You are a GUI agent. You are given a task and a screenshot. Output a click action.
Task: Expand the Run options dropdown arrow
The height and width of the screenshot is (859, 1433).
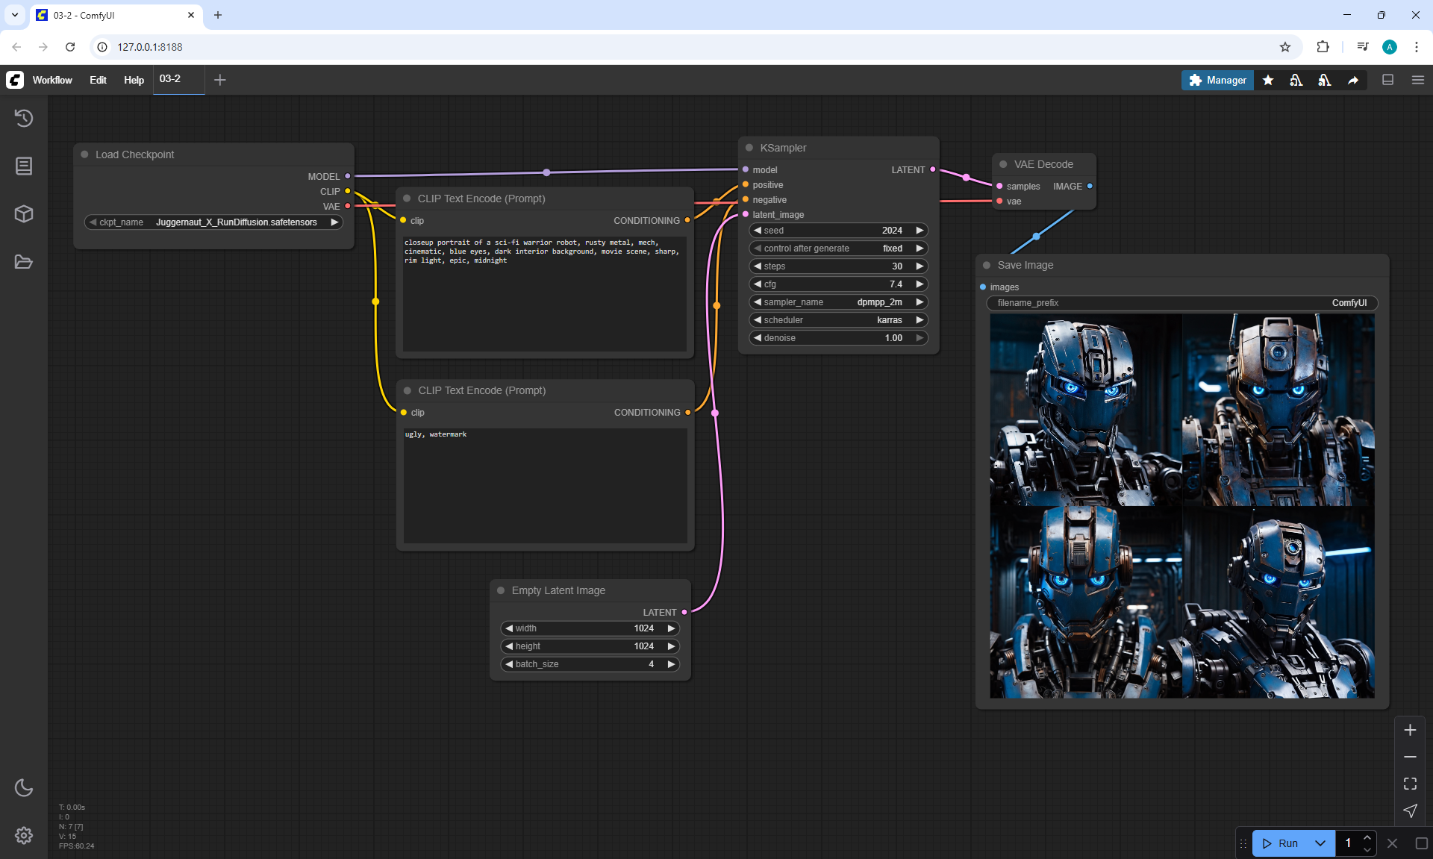click(1320, 843)
